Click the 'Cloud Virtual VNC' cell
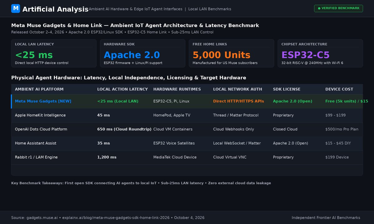 [x=230, y=157]
